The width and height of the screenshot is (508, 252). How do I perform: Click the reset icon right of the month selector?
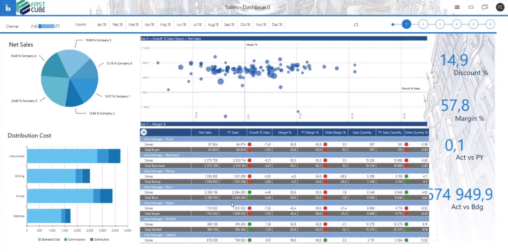click(356, 24)
